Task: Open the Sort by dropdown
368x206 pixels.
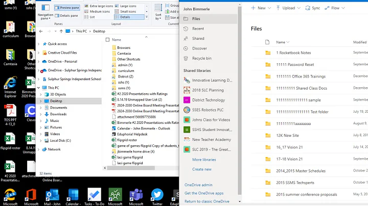Action: pyautogui.click(x=158, y=12)
